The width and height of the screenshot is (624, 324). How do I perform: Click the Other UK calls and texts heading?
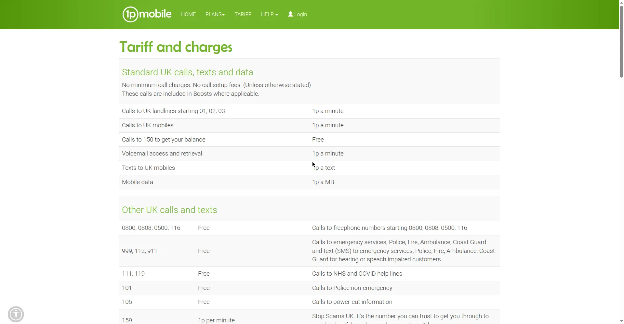click(x=169, y=210)
